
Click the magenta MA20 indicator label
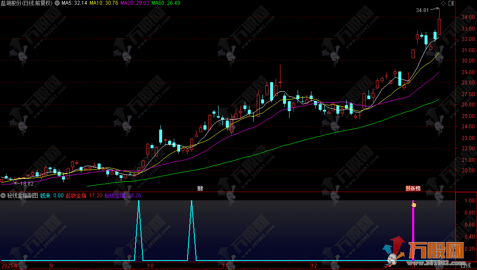(x=133, y=3)
